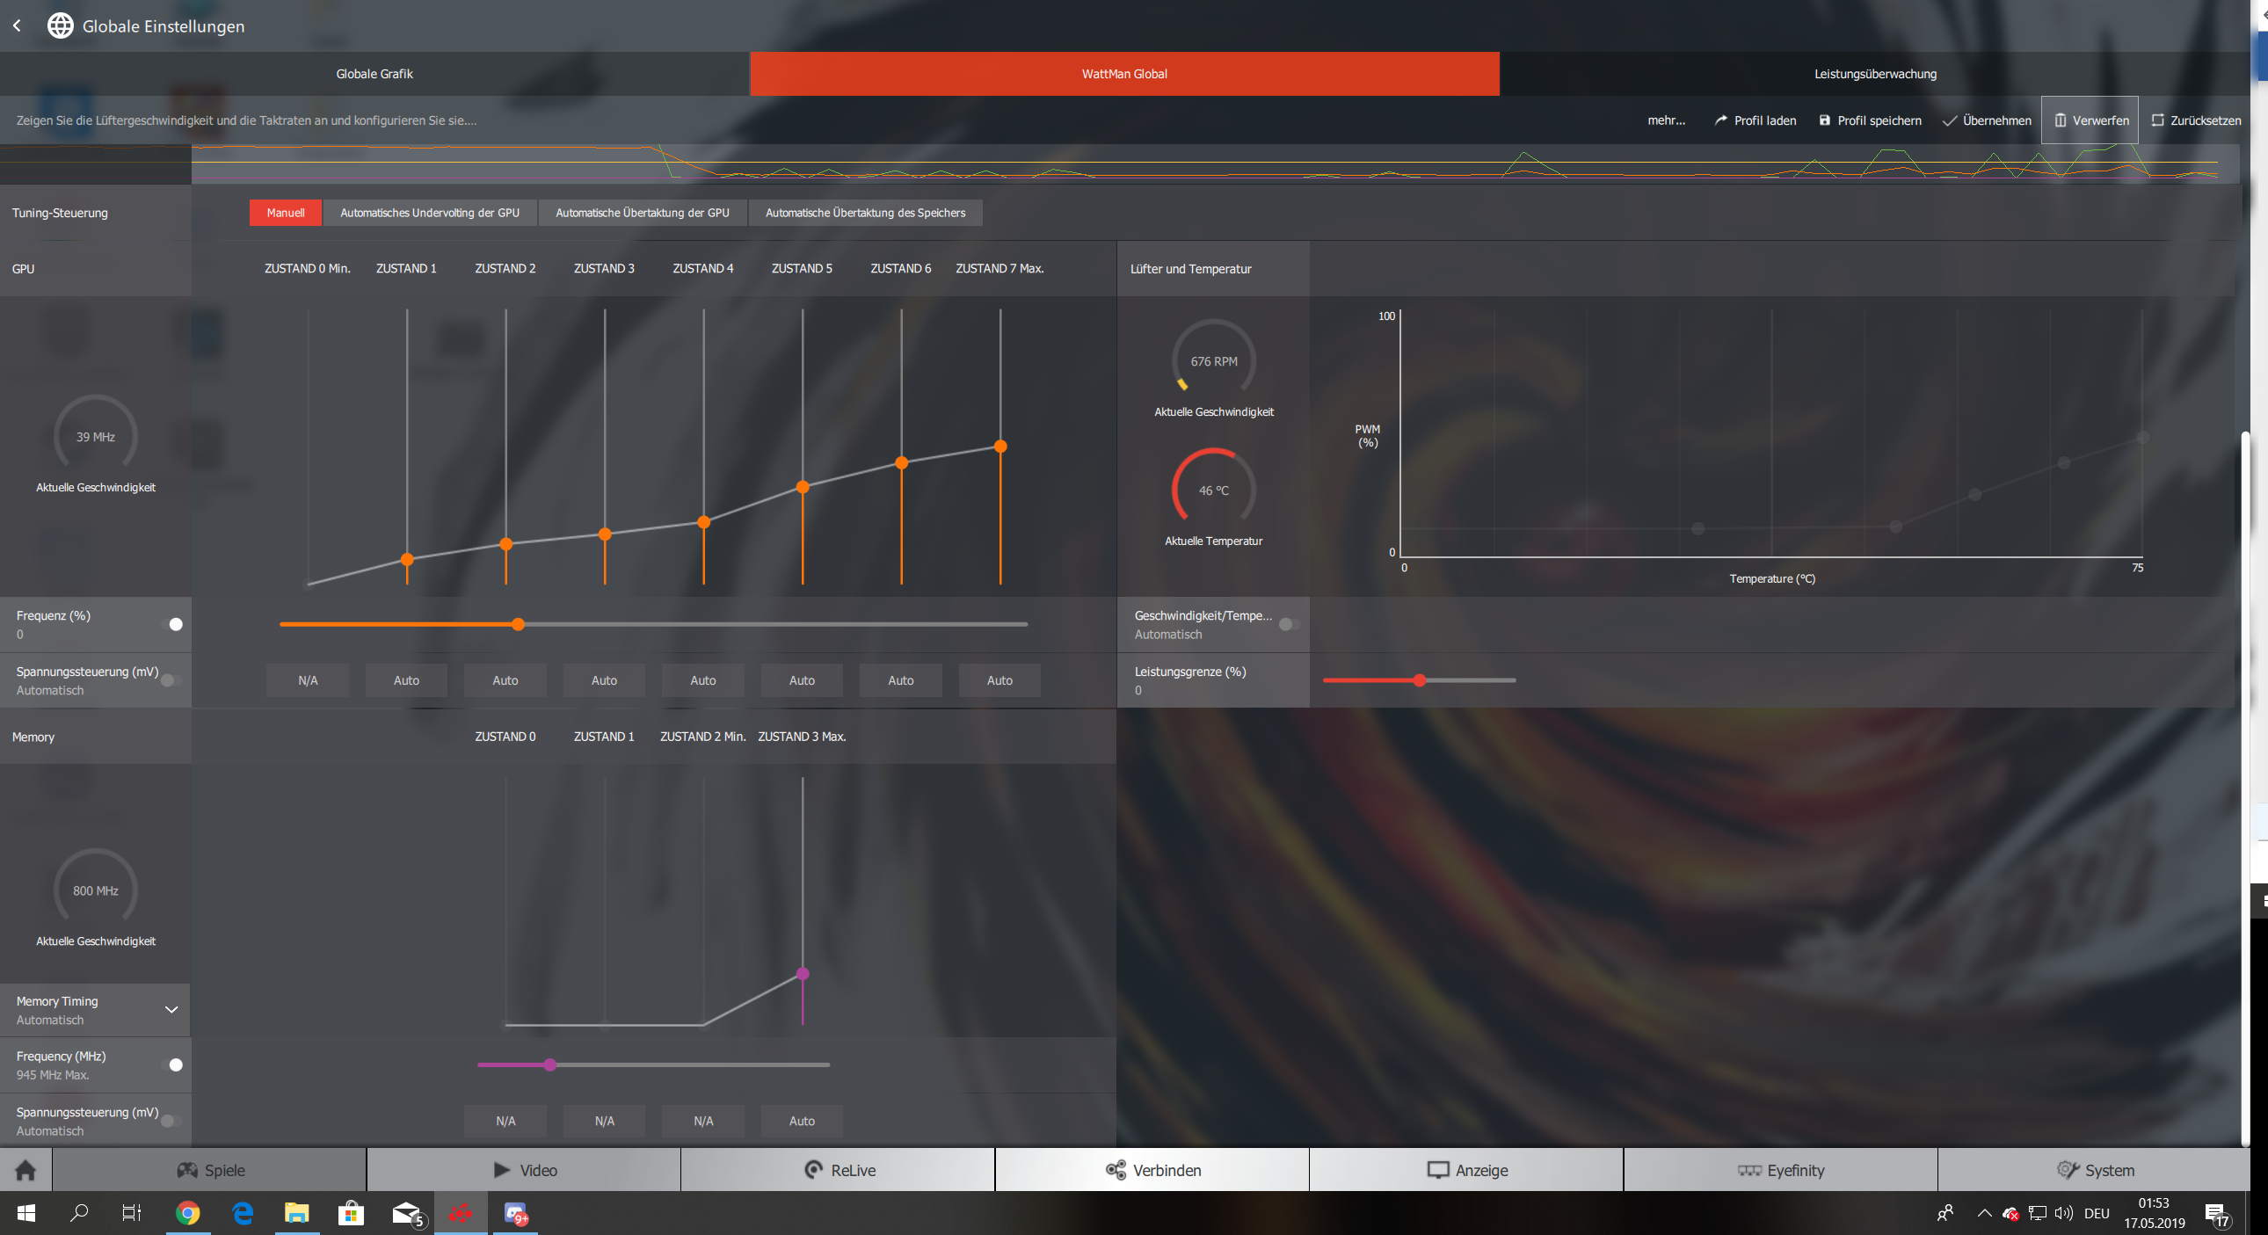The width and height of the screenshot is (2268, 1235).
Task: Switch to the Leistungsüberwachung tab
Action: (x=1874, y=74)
